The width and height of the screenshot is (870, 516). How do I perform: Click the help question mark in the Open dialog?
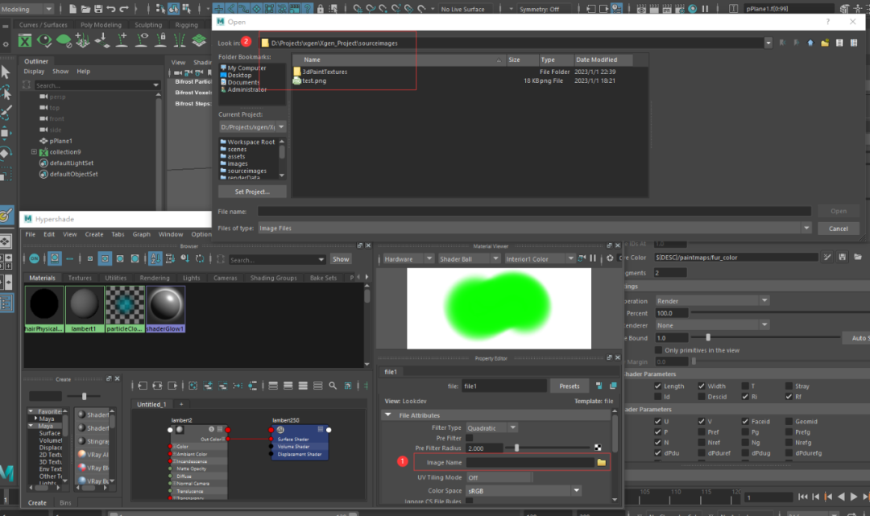828,22
